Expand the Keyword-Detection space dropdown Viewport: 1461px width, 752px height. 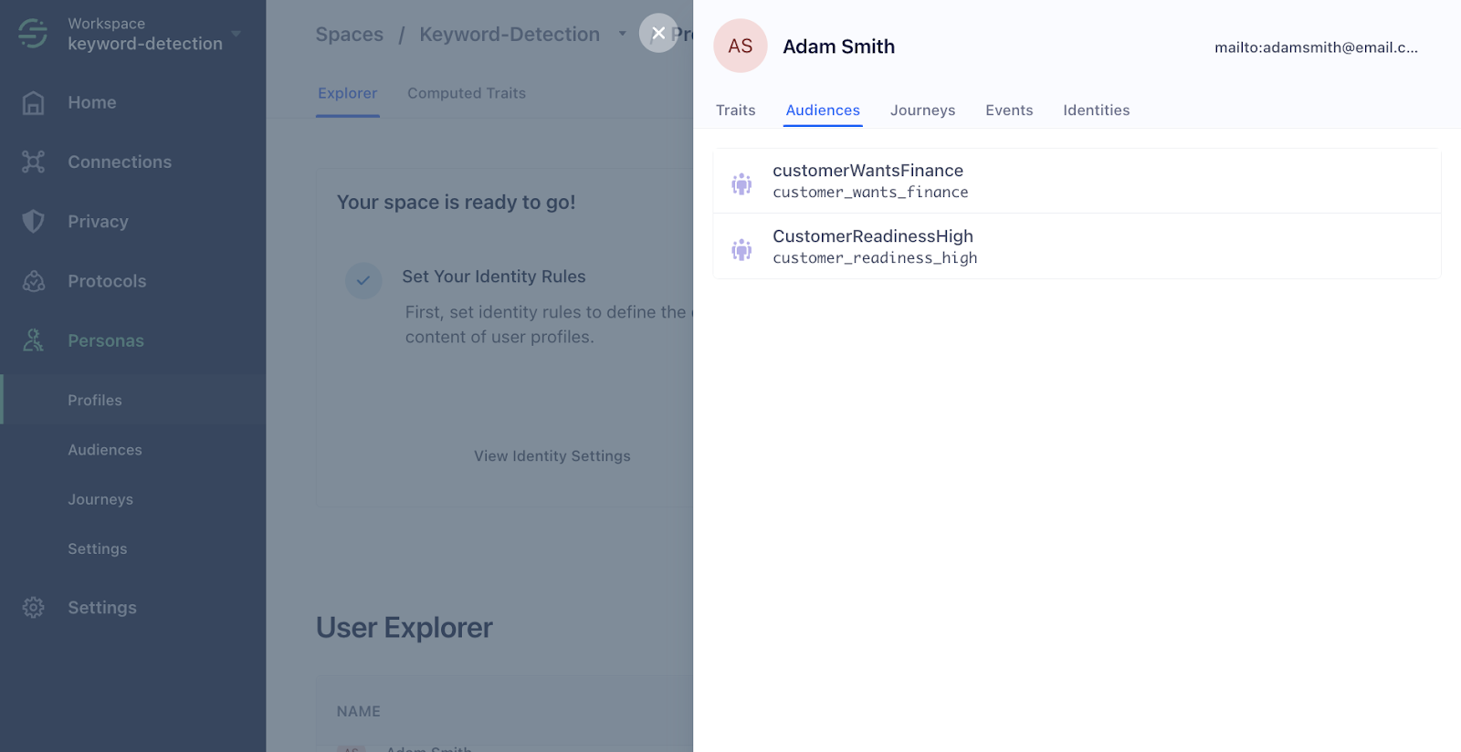pyautogui.click(x=622, y=35)
